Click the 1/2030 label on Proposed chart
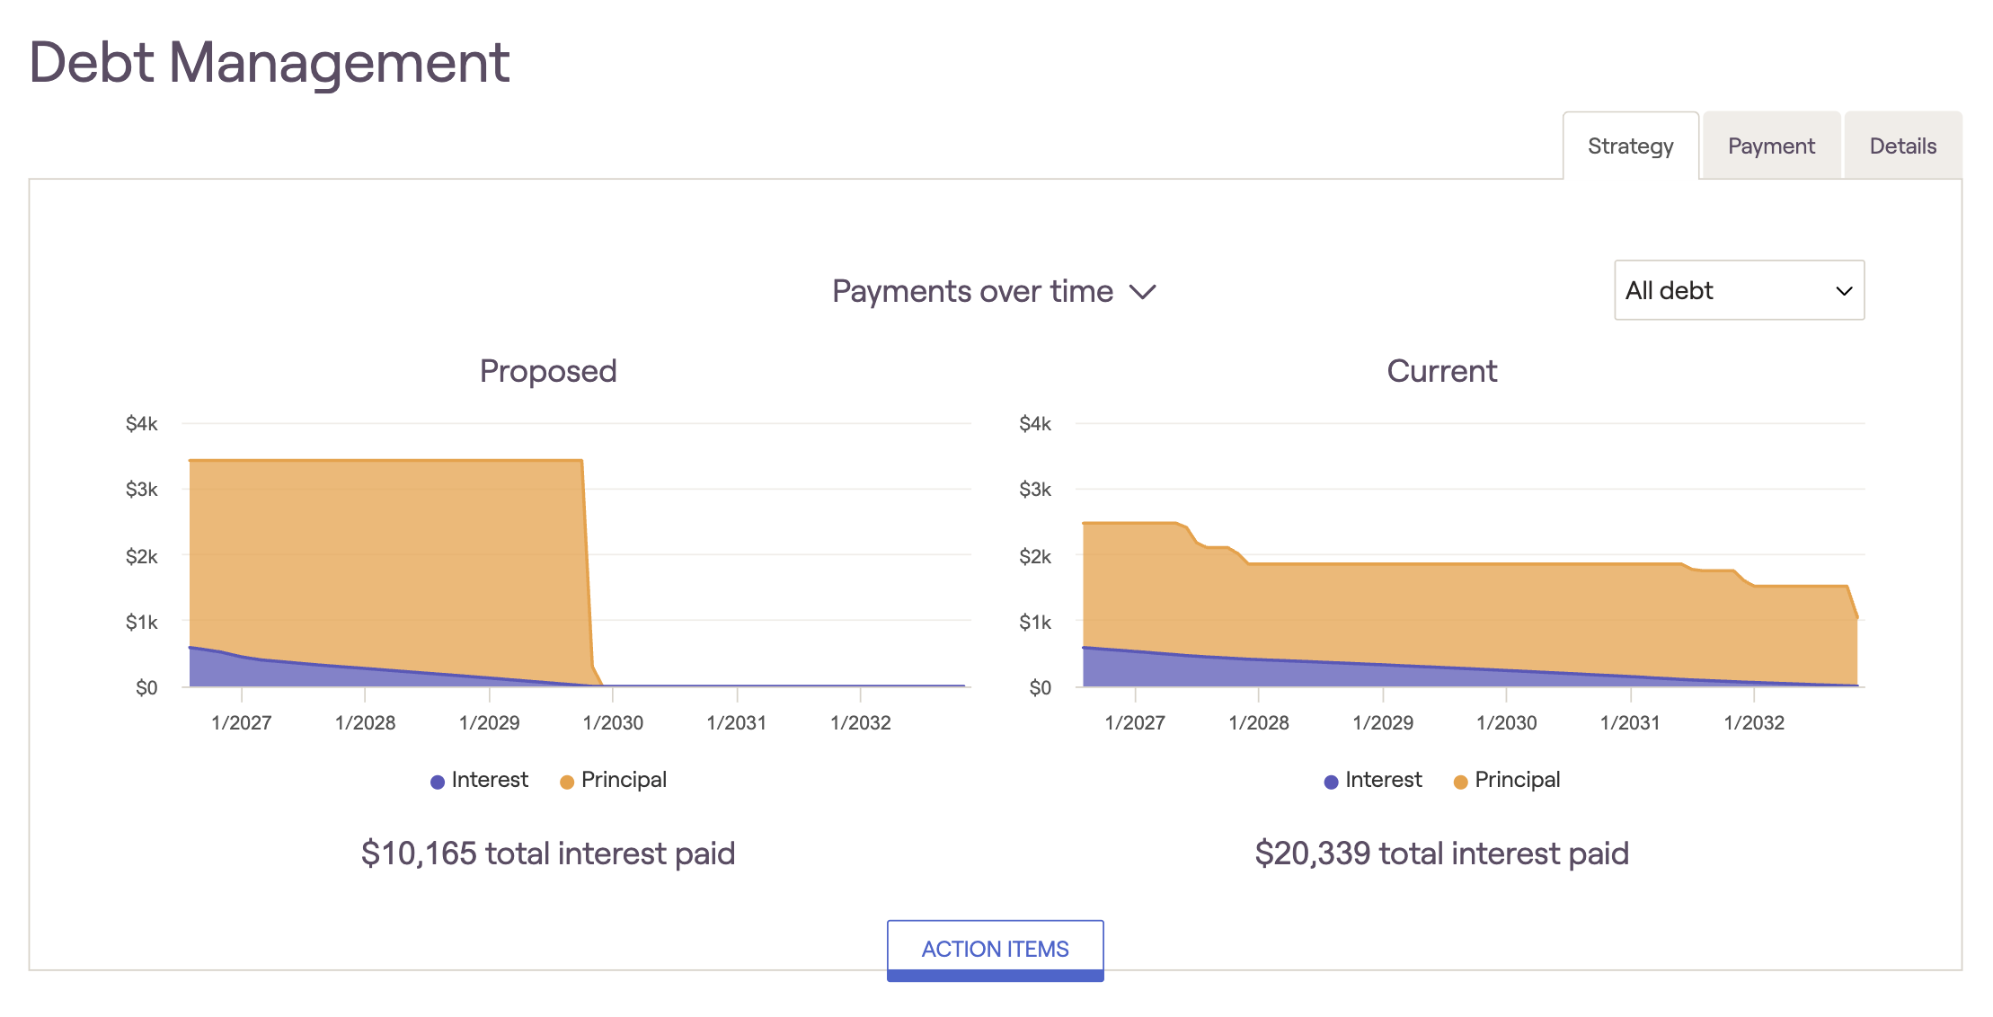1993x1017 pixels. (613, 723)
